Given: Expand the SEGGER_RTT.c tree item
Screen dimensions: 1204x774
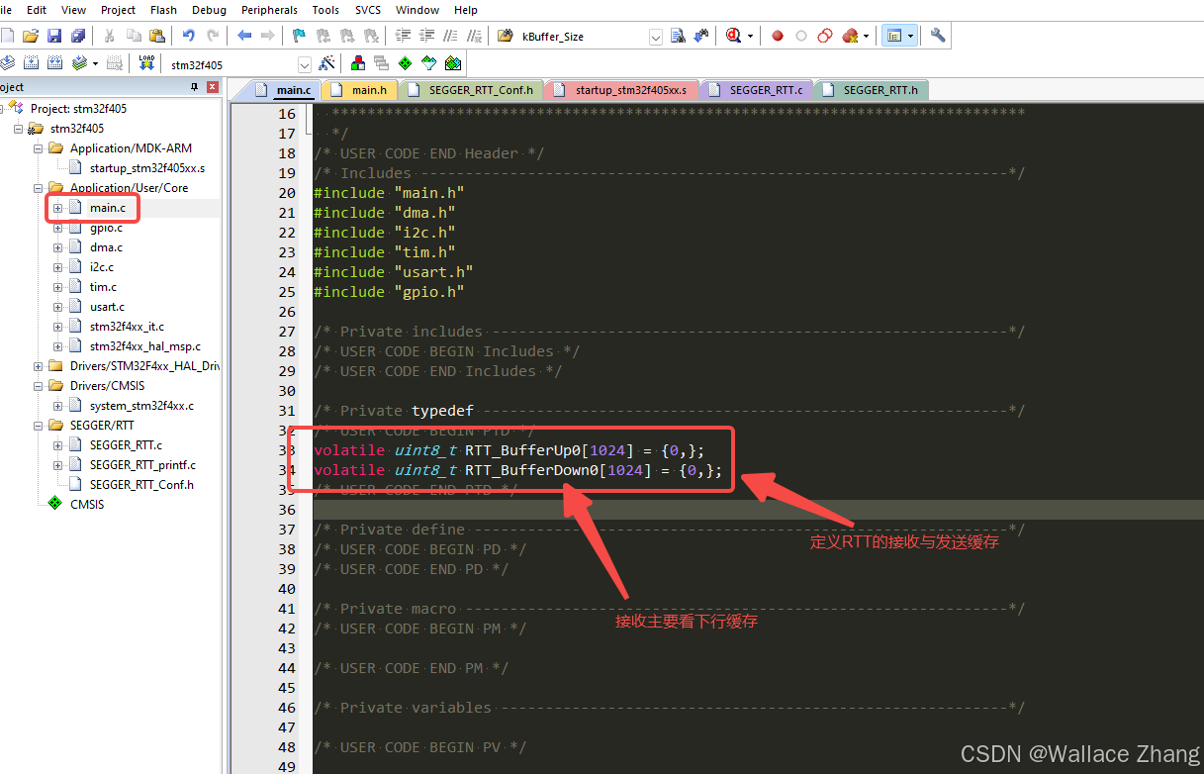Looking at the screenshot, I should coord(56,444).
